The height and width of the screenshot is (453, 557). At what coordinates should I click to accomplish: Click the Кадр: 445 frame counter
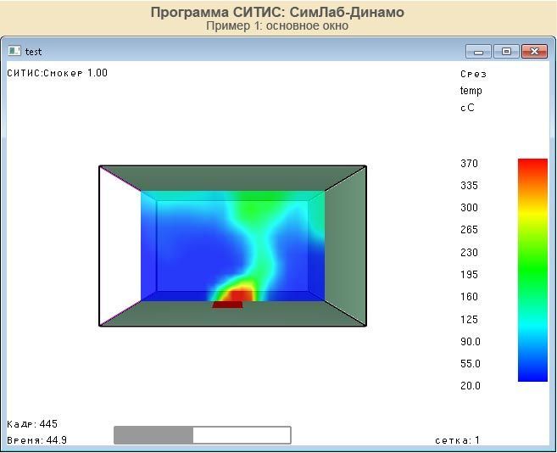click(x=32, y=424)
